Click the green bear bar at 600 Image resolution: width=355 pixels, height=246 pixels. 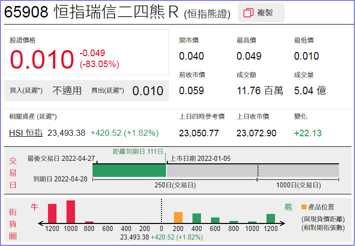pyautogui.click(x=215, y=220)
